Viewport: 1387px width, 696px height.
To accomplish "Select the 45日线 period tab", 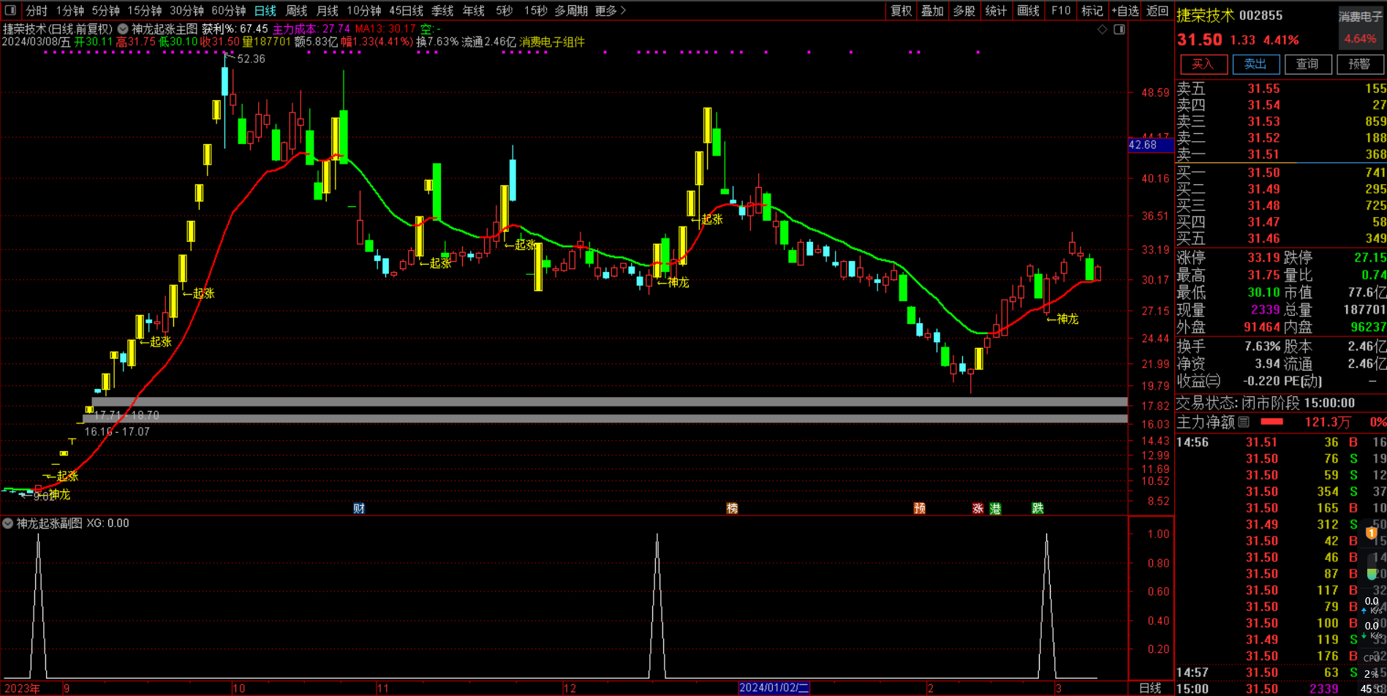I will [407, 10].
